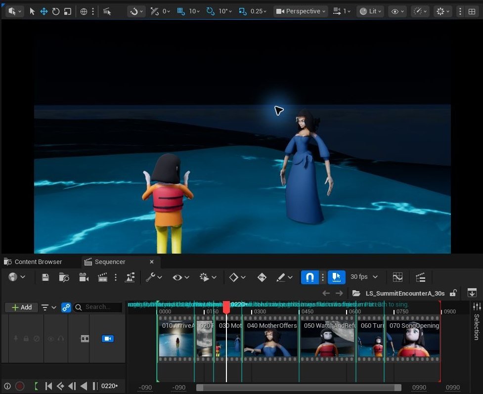Image resolution: width=483 pixels, height=394 pixels.
Task: Click the film strip icon on the shot track
Action: click(x=85, y=339)
